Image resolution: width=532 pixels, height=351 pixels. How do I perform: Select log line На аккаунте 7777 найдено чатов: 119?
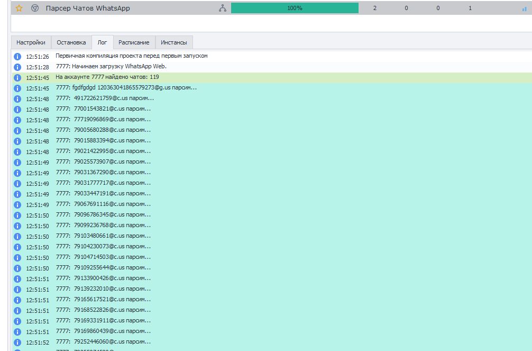pos(271,77)
